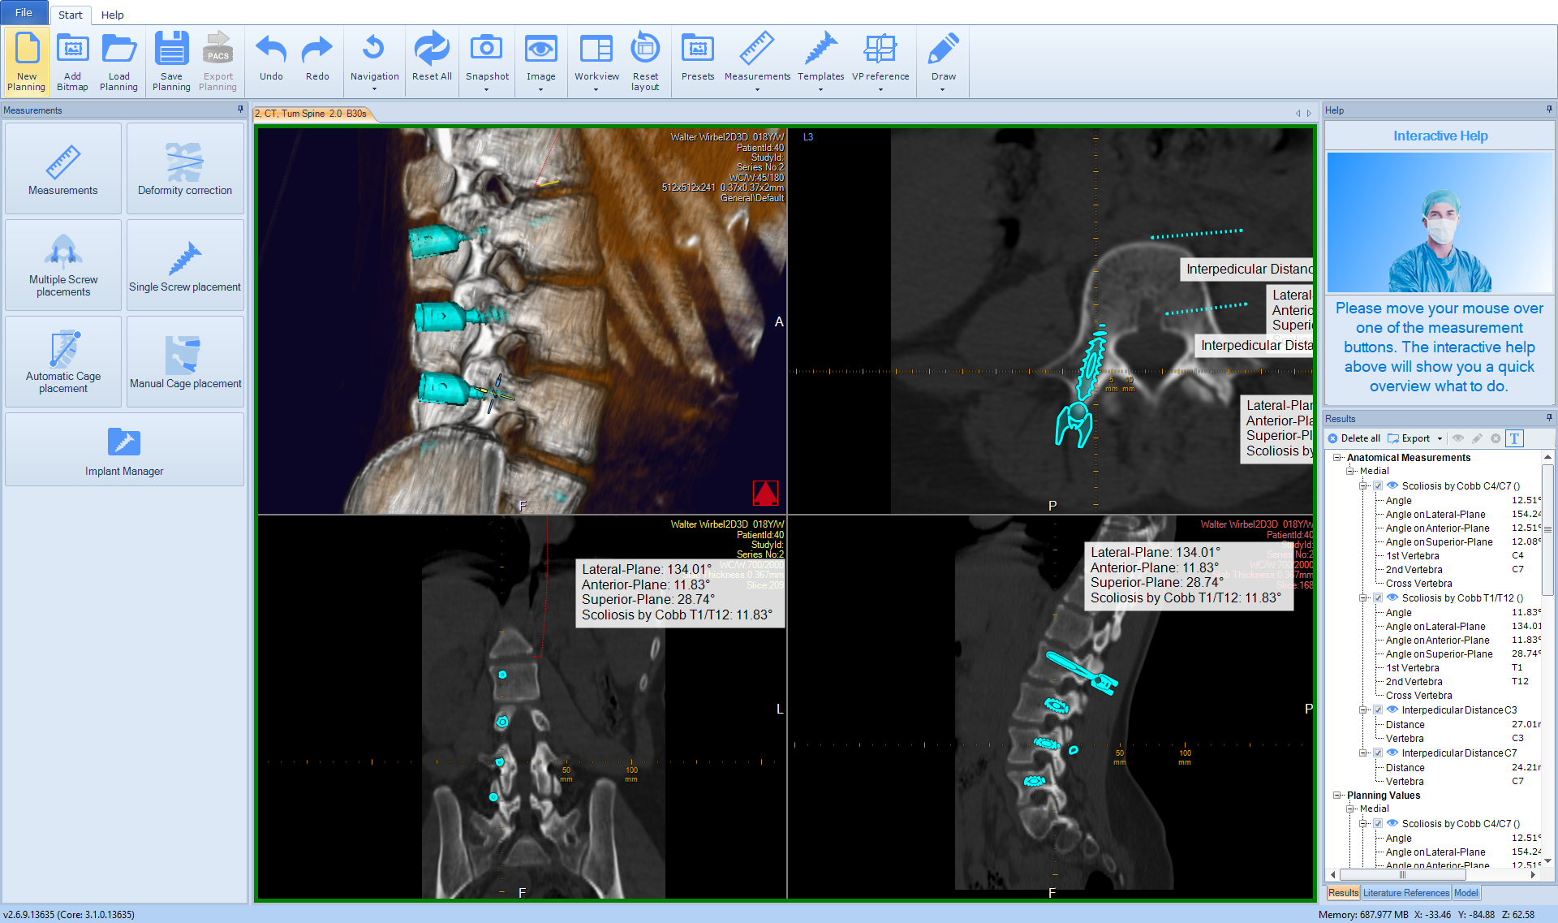Toggle visibility of Scoliosis by Cobb T1/T12
The width and height of the screenshot is (1558, 923).
click(1392, 597)
